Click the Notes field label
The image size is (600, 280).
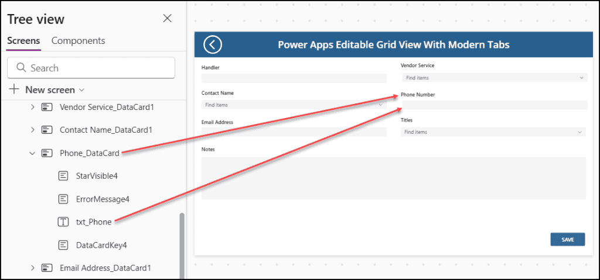point(208,150)
